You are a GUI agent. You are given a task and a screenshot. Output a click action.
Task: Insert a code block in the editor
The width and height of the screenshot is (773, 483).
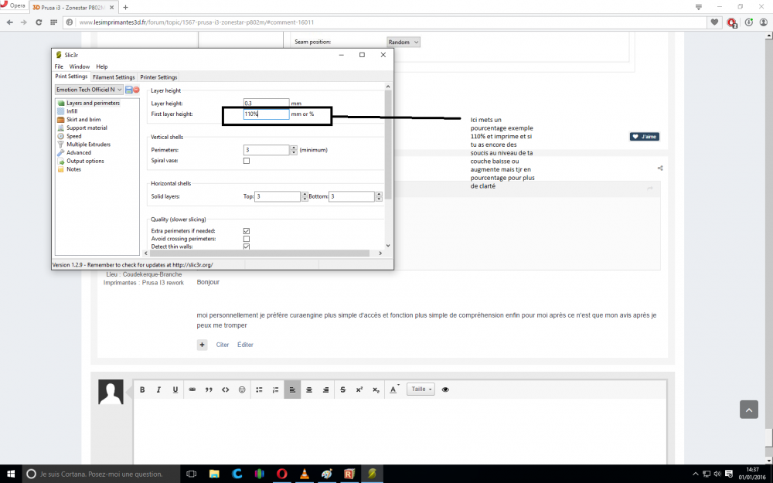(x=225, y=389)
